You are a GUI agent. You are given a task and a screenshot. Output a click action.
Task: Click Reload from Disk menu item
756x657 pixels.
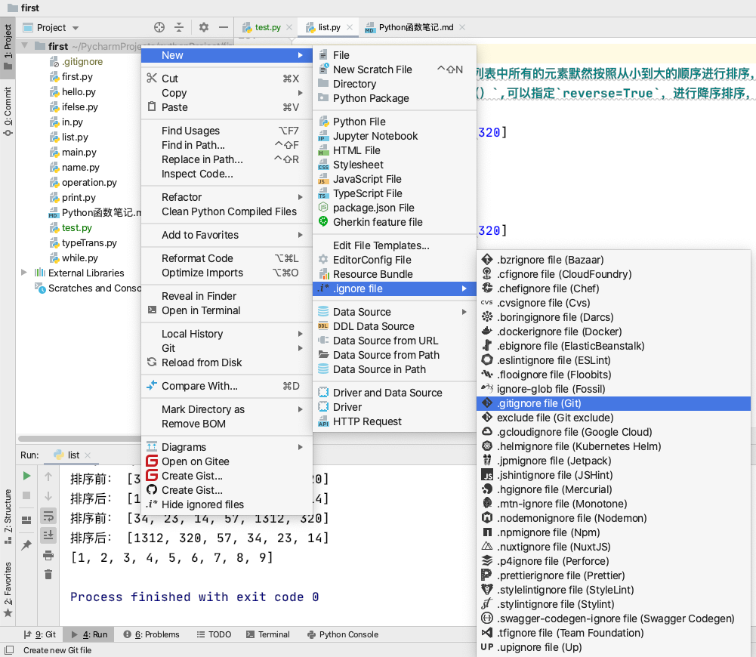(x=227, y=362)
